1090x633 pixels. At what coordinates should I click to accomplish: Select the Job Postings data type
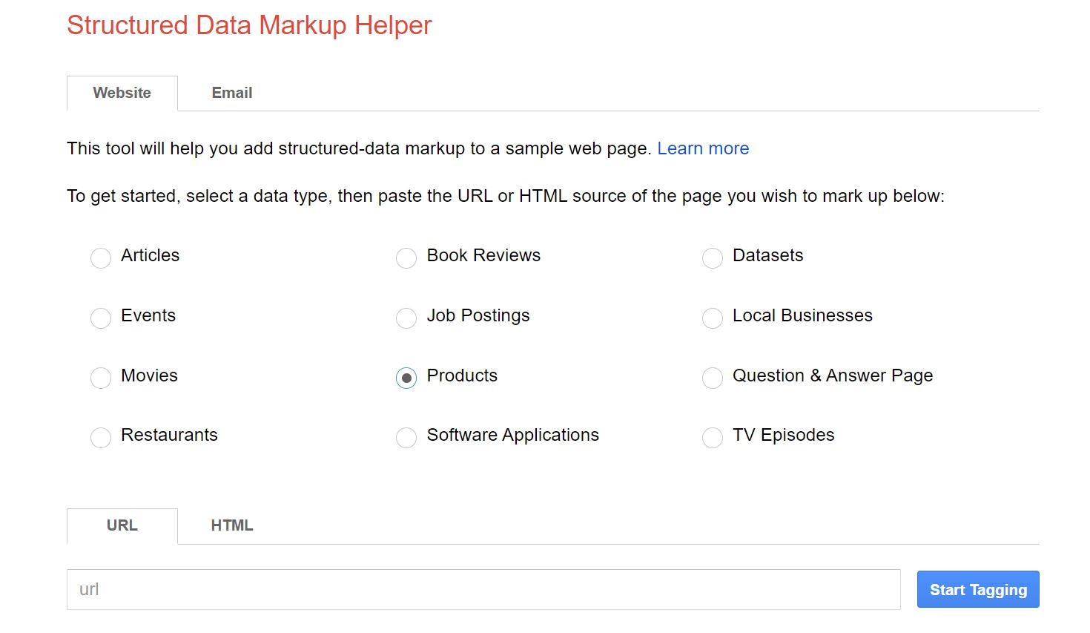pyautogui.click(x=406, y=318)
